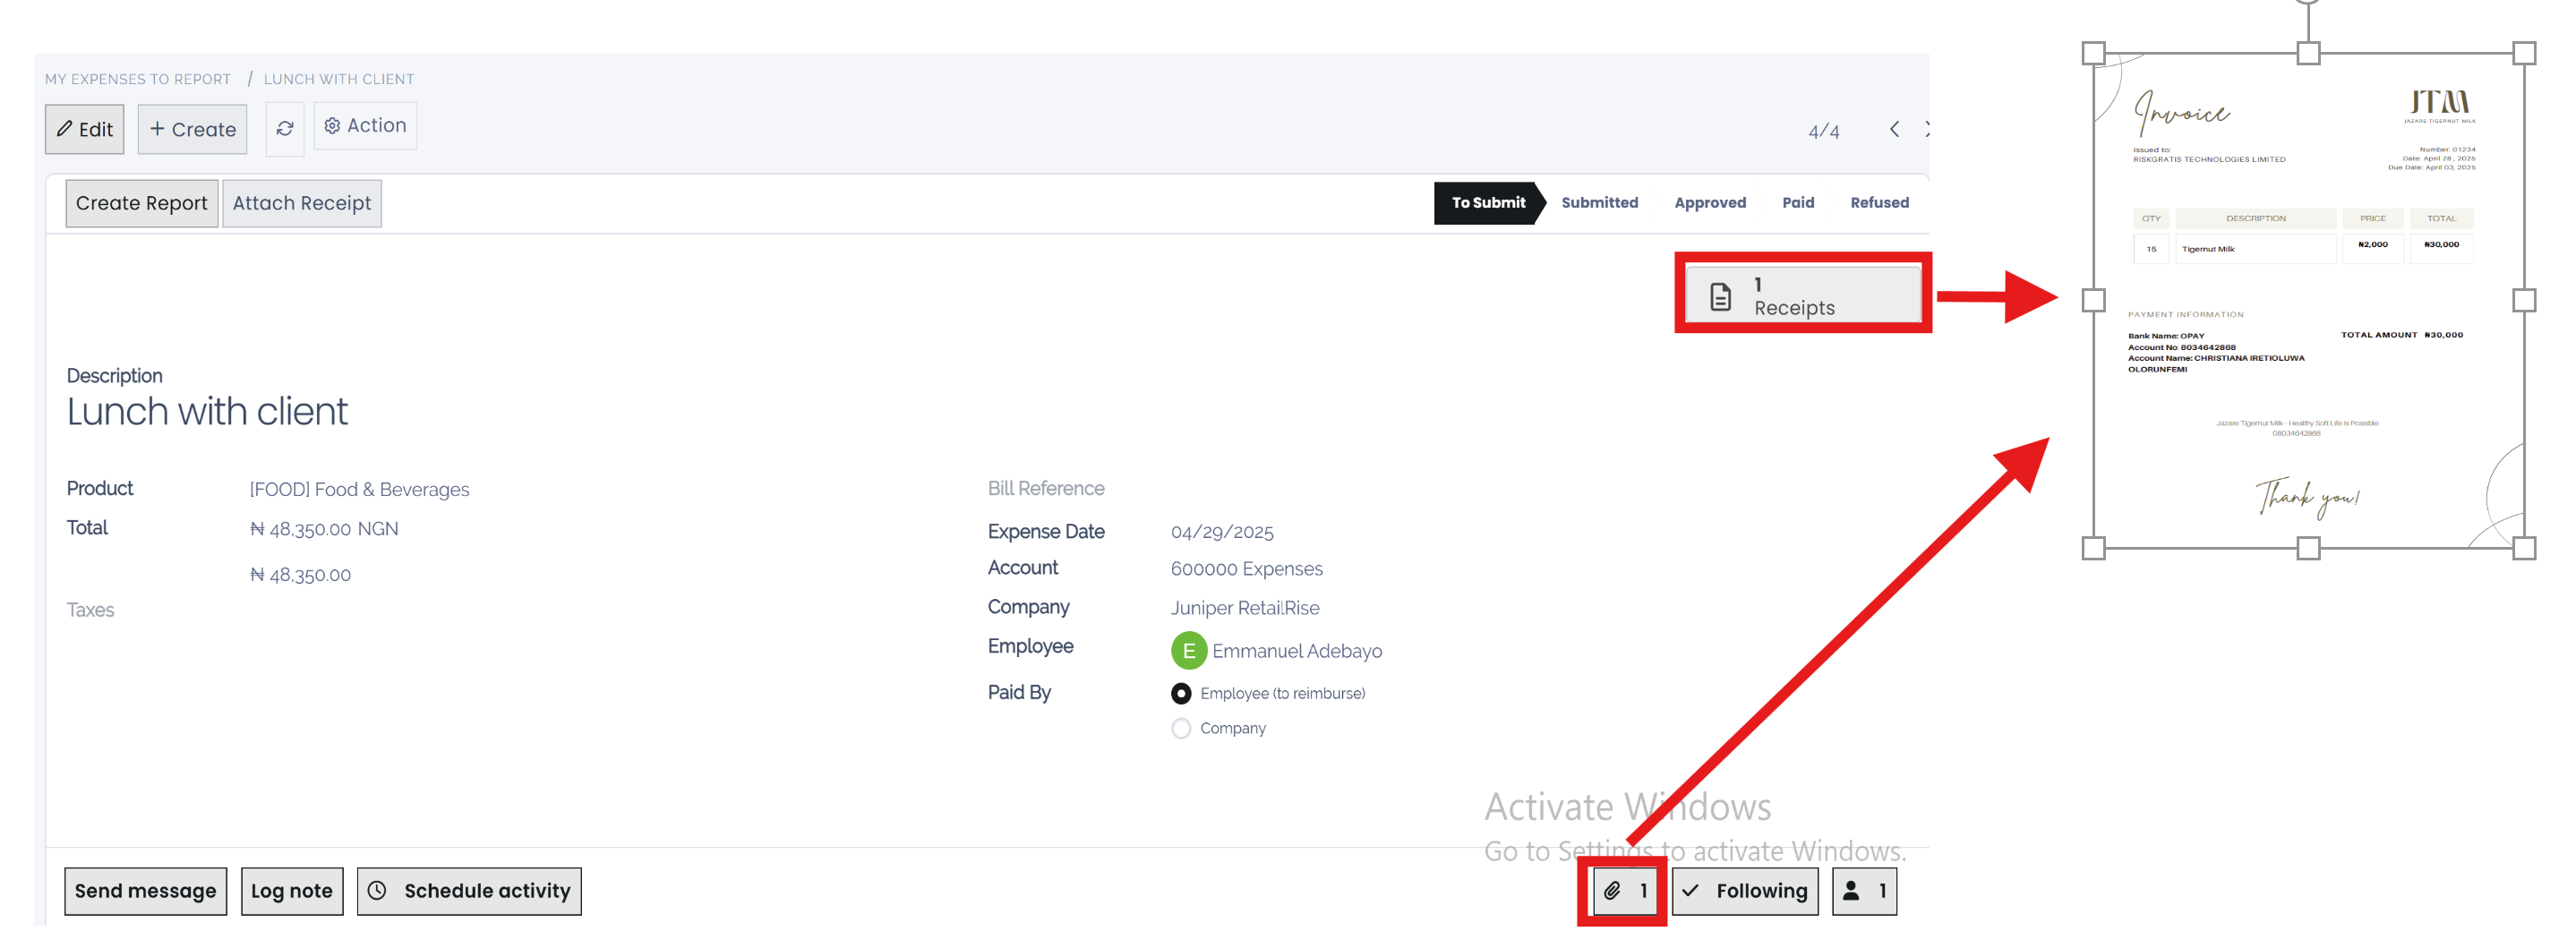Screen dimensions: 2576x948
Task: Toggle the Following checkmark button
Action: (x=1745, y=891)
